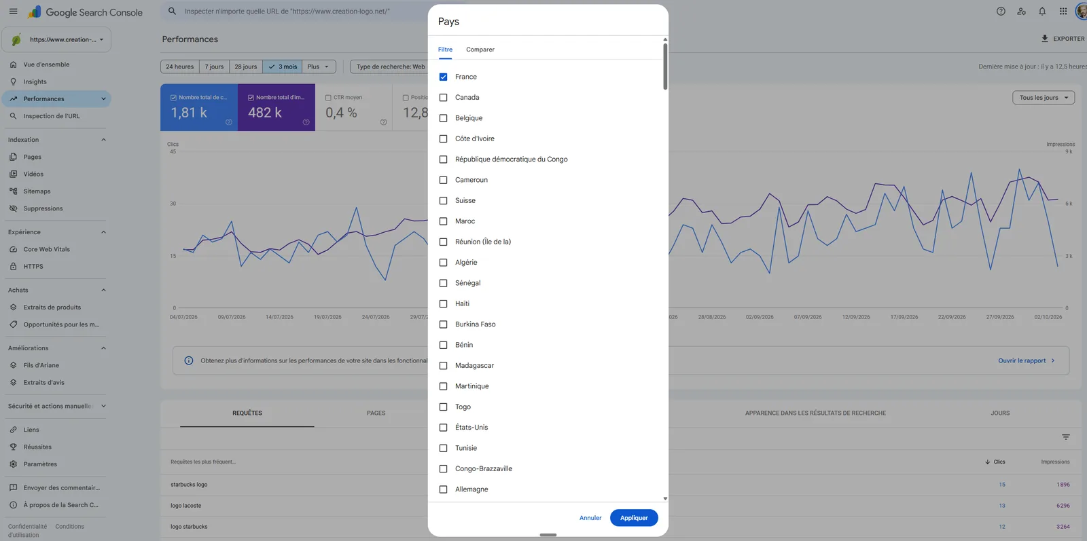This screenshot has width=1087, height=541.
Task: Click Annuler to close dialog
Action: coord(590,518)
